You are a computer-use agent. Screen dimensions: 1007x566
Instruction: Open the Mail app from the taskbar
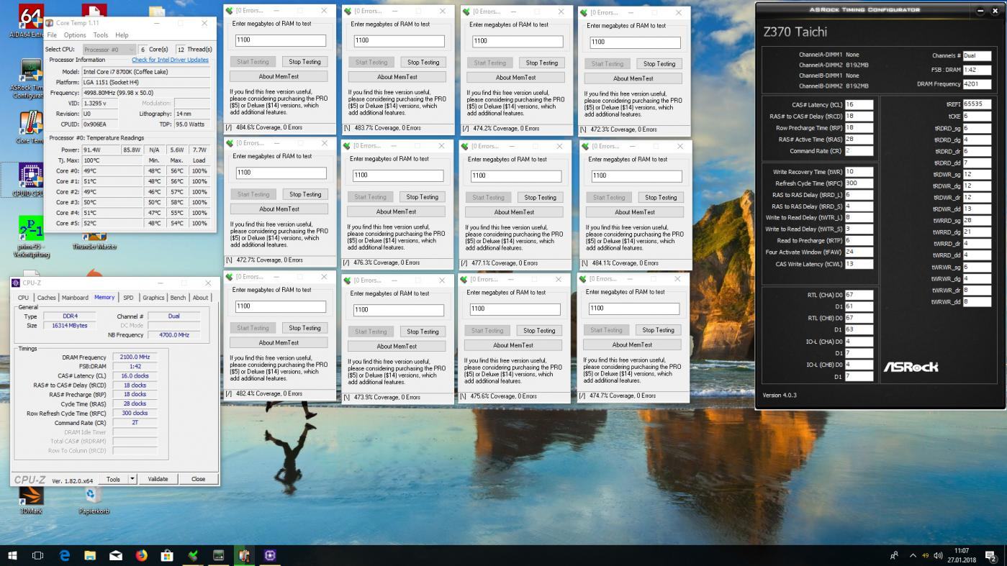coord(116,555)
